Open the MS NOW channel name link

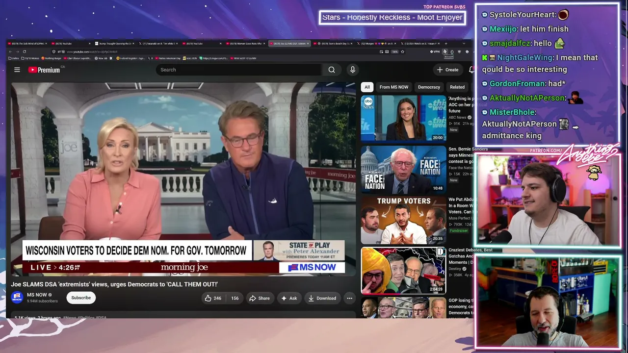(37, 295)
